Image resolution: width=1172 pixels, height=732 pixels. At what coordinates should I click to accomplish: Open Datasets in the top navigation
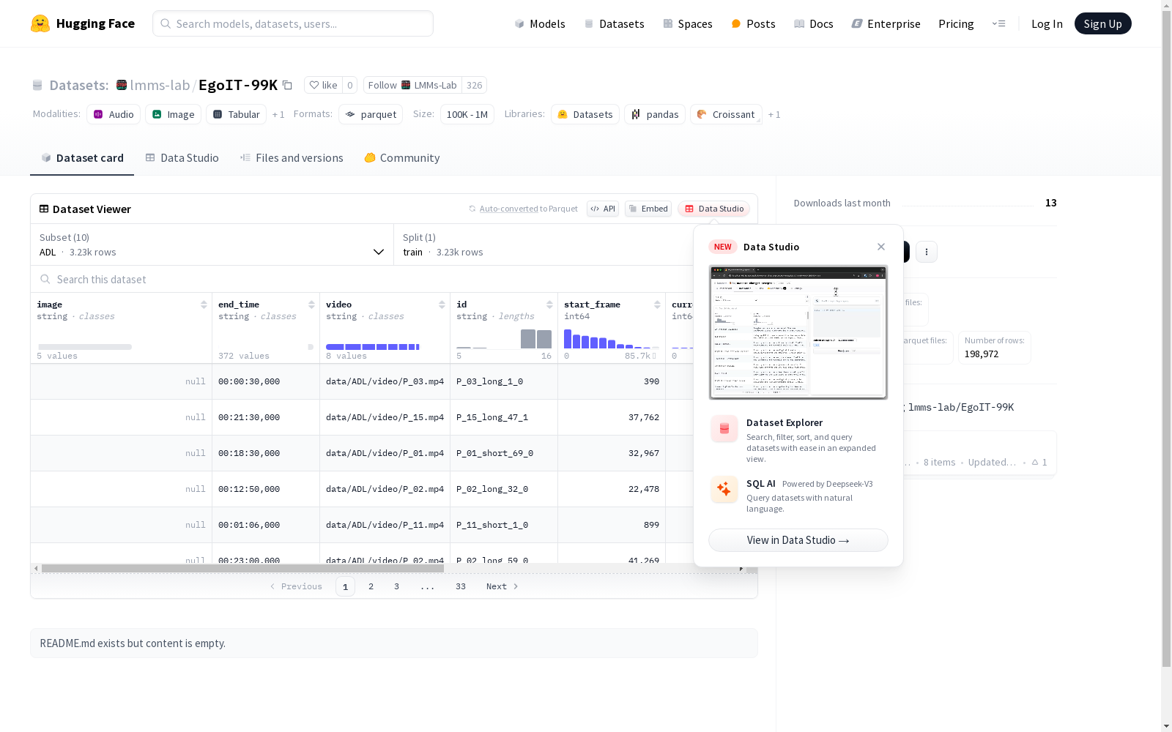click(614, 23)
